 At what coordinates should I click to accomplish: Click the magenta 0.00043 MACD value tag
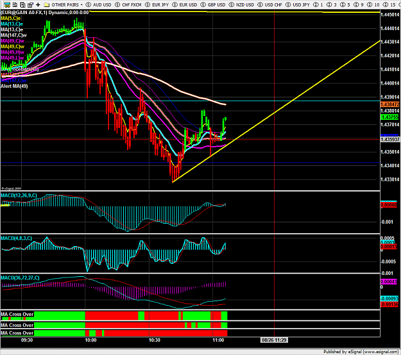[x=389, y=282]
